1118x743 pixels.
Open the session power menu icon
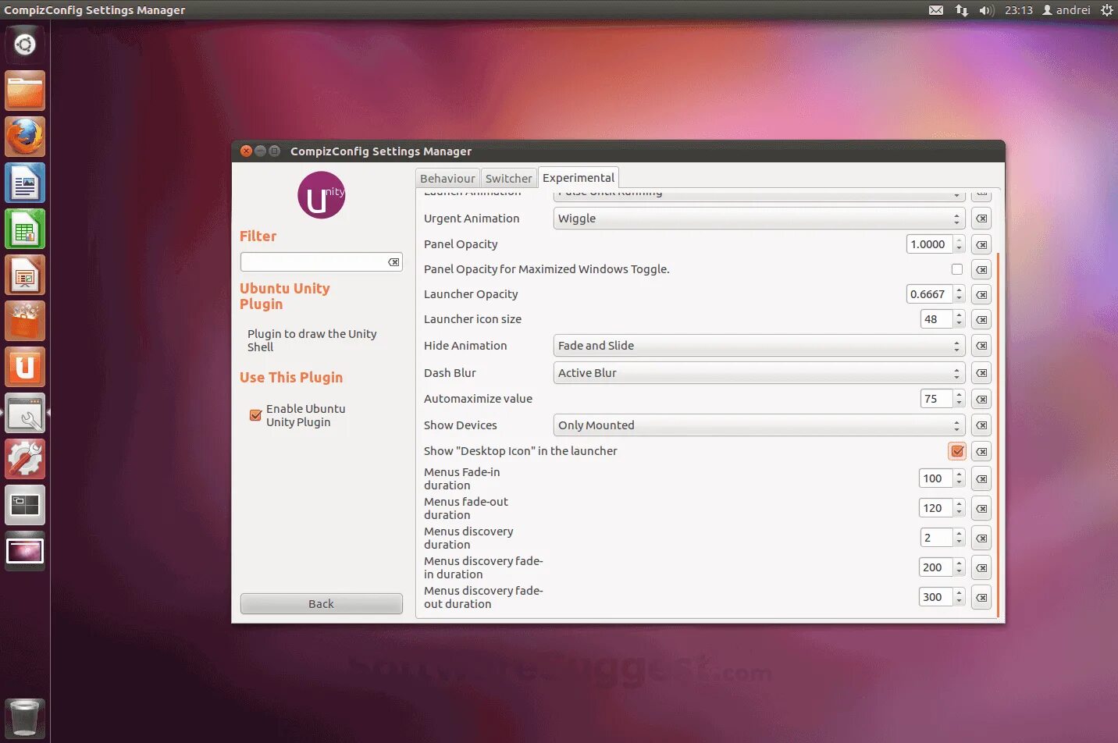1106,10
